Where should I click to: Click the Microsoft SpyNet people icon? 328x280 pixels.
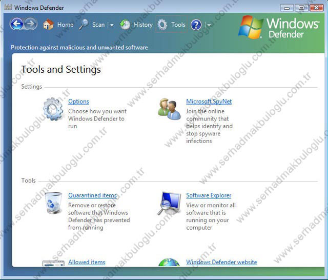(x=169, y=109)
